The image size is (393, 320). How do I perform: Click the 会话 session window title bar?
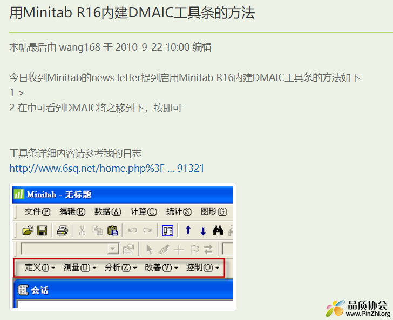[x=125, y=290]
